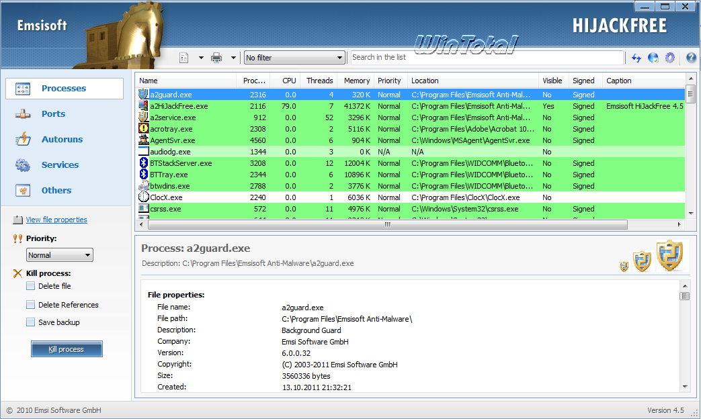Viewport: 701px width, 419px height.
Task: Open the Priority Normal dropdown
Action: pos(59,255)
